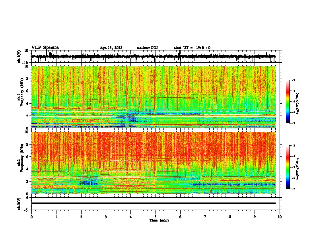Click the "-3" label atop ch.1 colorbar

click(293, 80)
